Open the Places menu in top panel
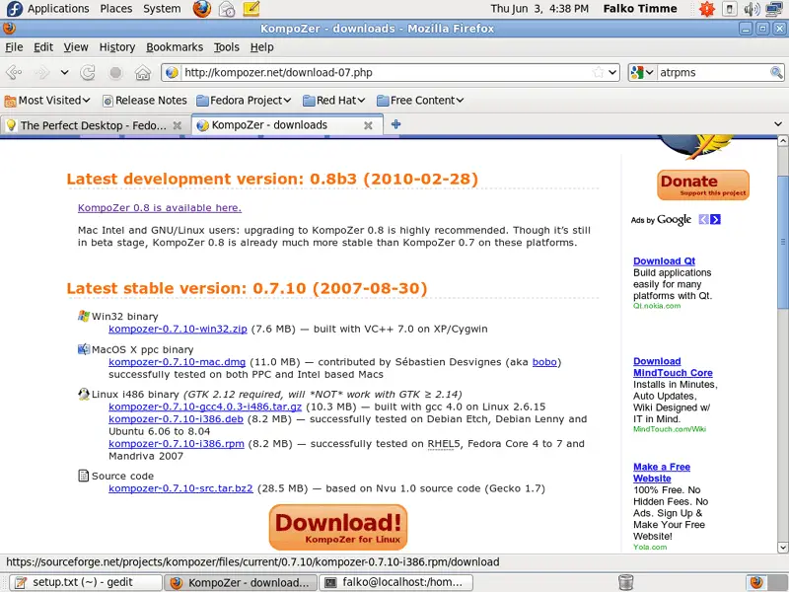789x592 pixels. [115, 9]
